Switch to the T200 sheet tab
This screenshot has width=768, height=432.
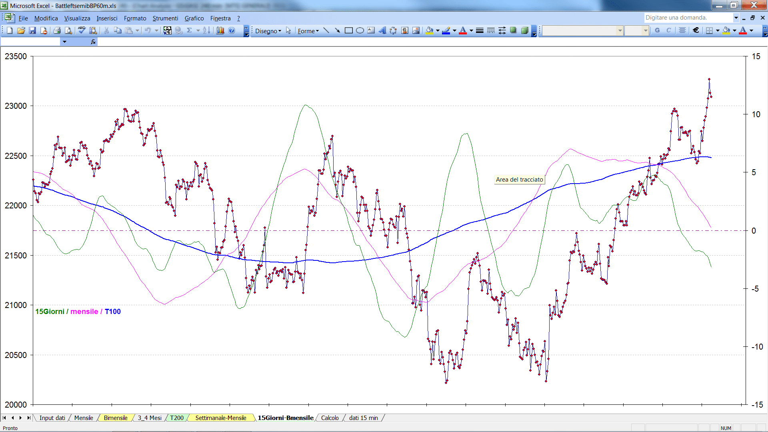177,418
